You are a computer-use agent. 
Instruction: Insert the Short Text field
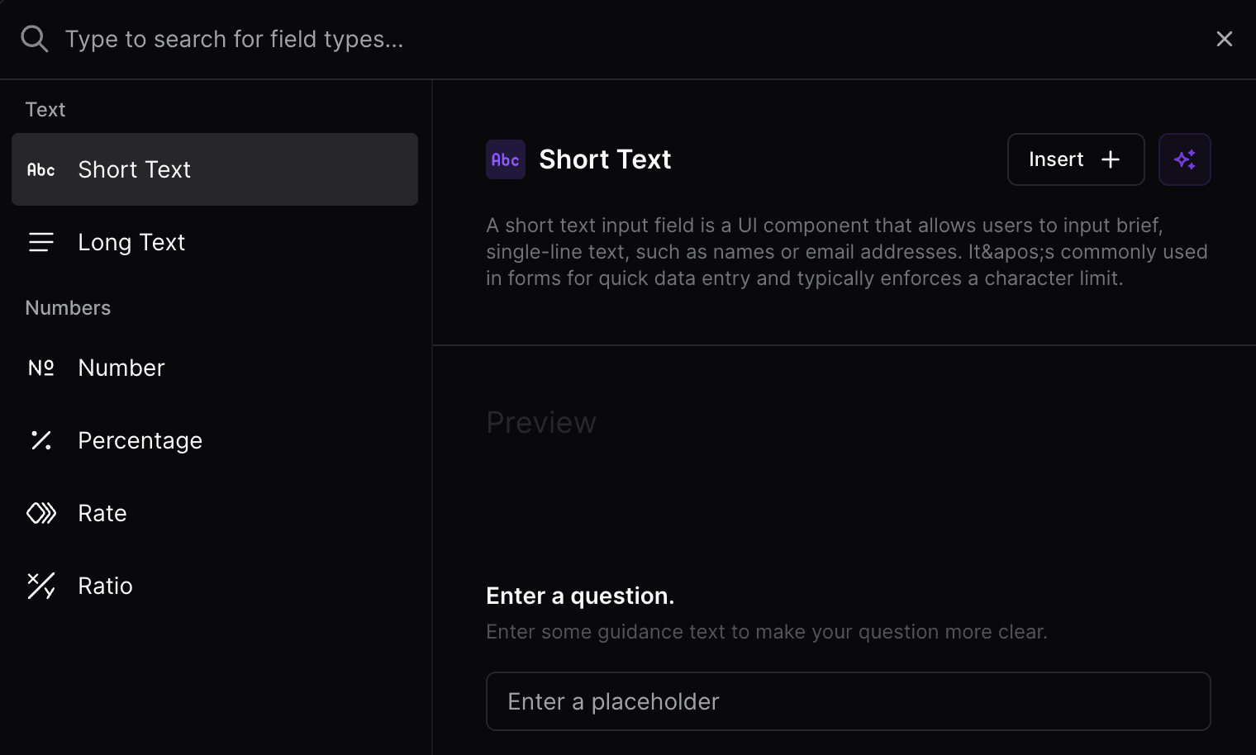coord(1076,159)
